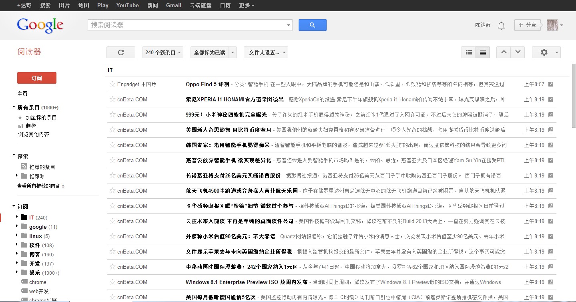Open the 全部标为已读 dropdown arrow
Screen dimensions: 576x302
[x=233, y=52]
